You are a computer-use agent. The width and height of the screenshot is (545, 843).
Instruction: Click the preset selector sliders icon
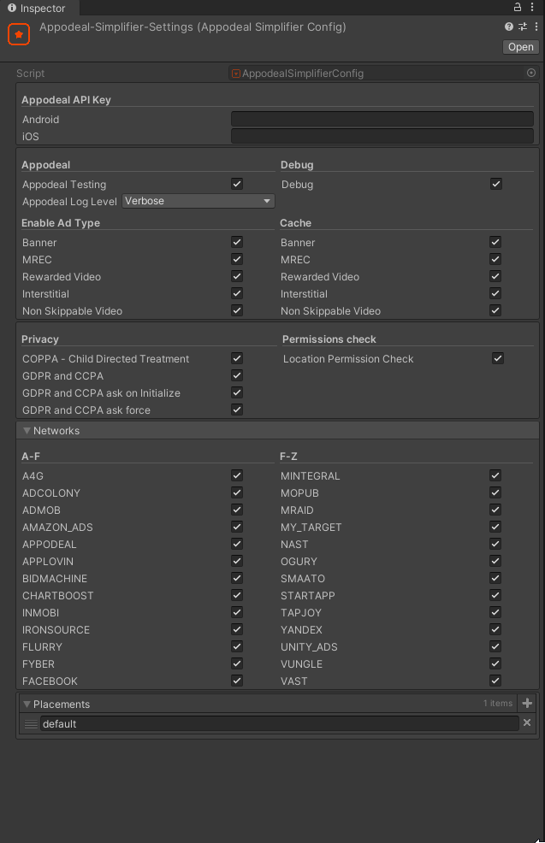click(x=522, y=27)
